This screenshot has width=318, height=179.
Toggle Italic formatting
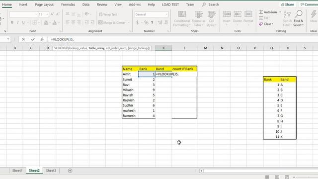point(18,22)
